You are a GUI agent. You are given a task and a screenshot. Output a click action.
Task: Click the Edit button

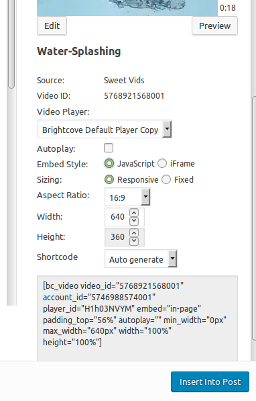coord(52,26)
